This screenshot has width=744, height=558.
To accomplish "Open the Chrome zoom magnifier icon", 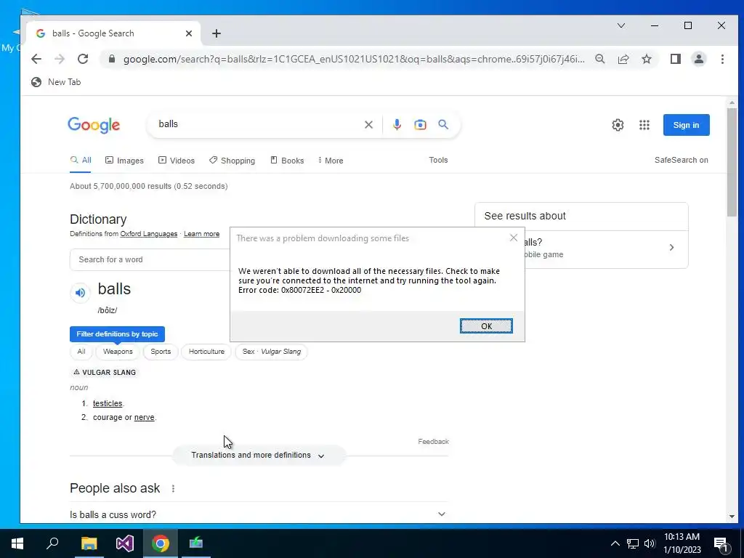I will (599, 59).
